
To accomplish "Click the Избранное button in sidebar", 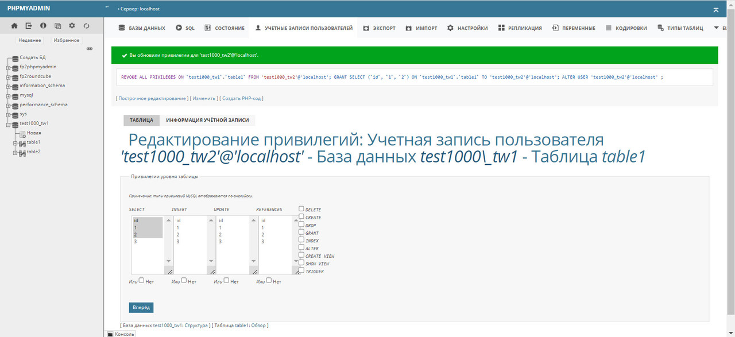I will (66, 40).
